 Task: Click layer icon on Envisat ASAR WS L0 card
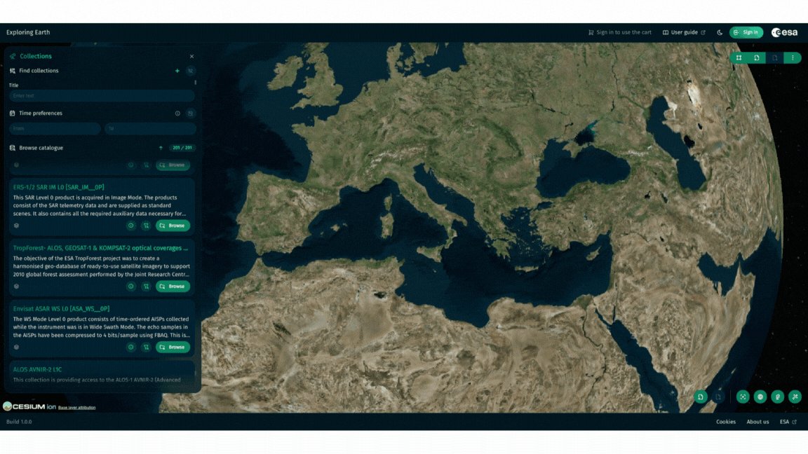[17, 347]
